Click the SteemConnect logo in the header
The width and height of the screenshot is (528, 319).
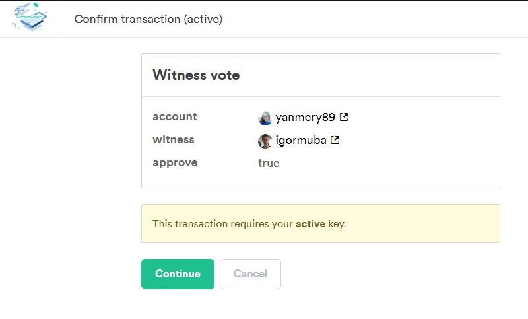click(30, 17)
